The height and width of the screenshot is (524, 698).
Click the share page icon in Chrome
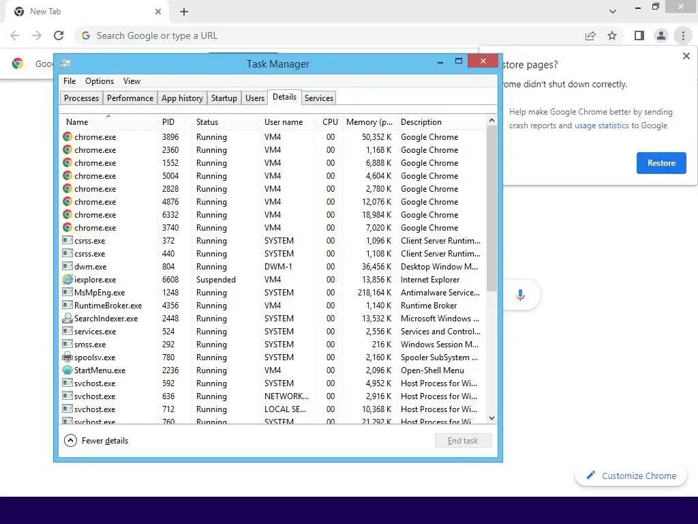pyautogui.click(x=590, y=35)
